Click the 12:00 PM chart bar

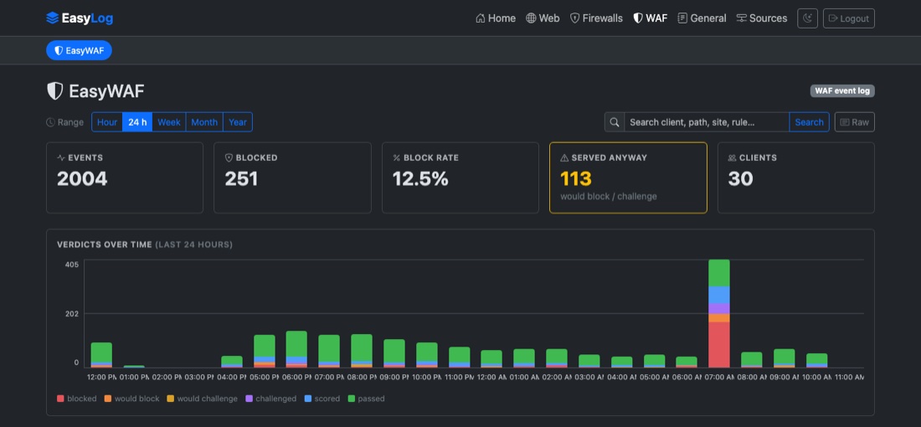click(x=101, y=355)
